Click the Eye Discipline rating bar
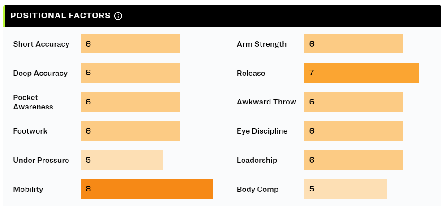This screenshot has height=213, width=445. tap(354, 131)
